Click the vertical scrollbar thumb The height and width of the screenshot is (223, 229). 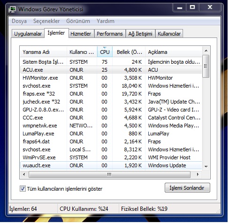pyautogui.click(x=206, y=66)
